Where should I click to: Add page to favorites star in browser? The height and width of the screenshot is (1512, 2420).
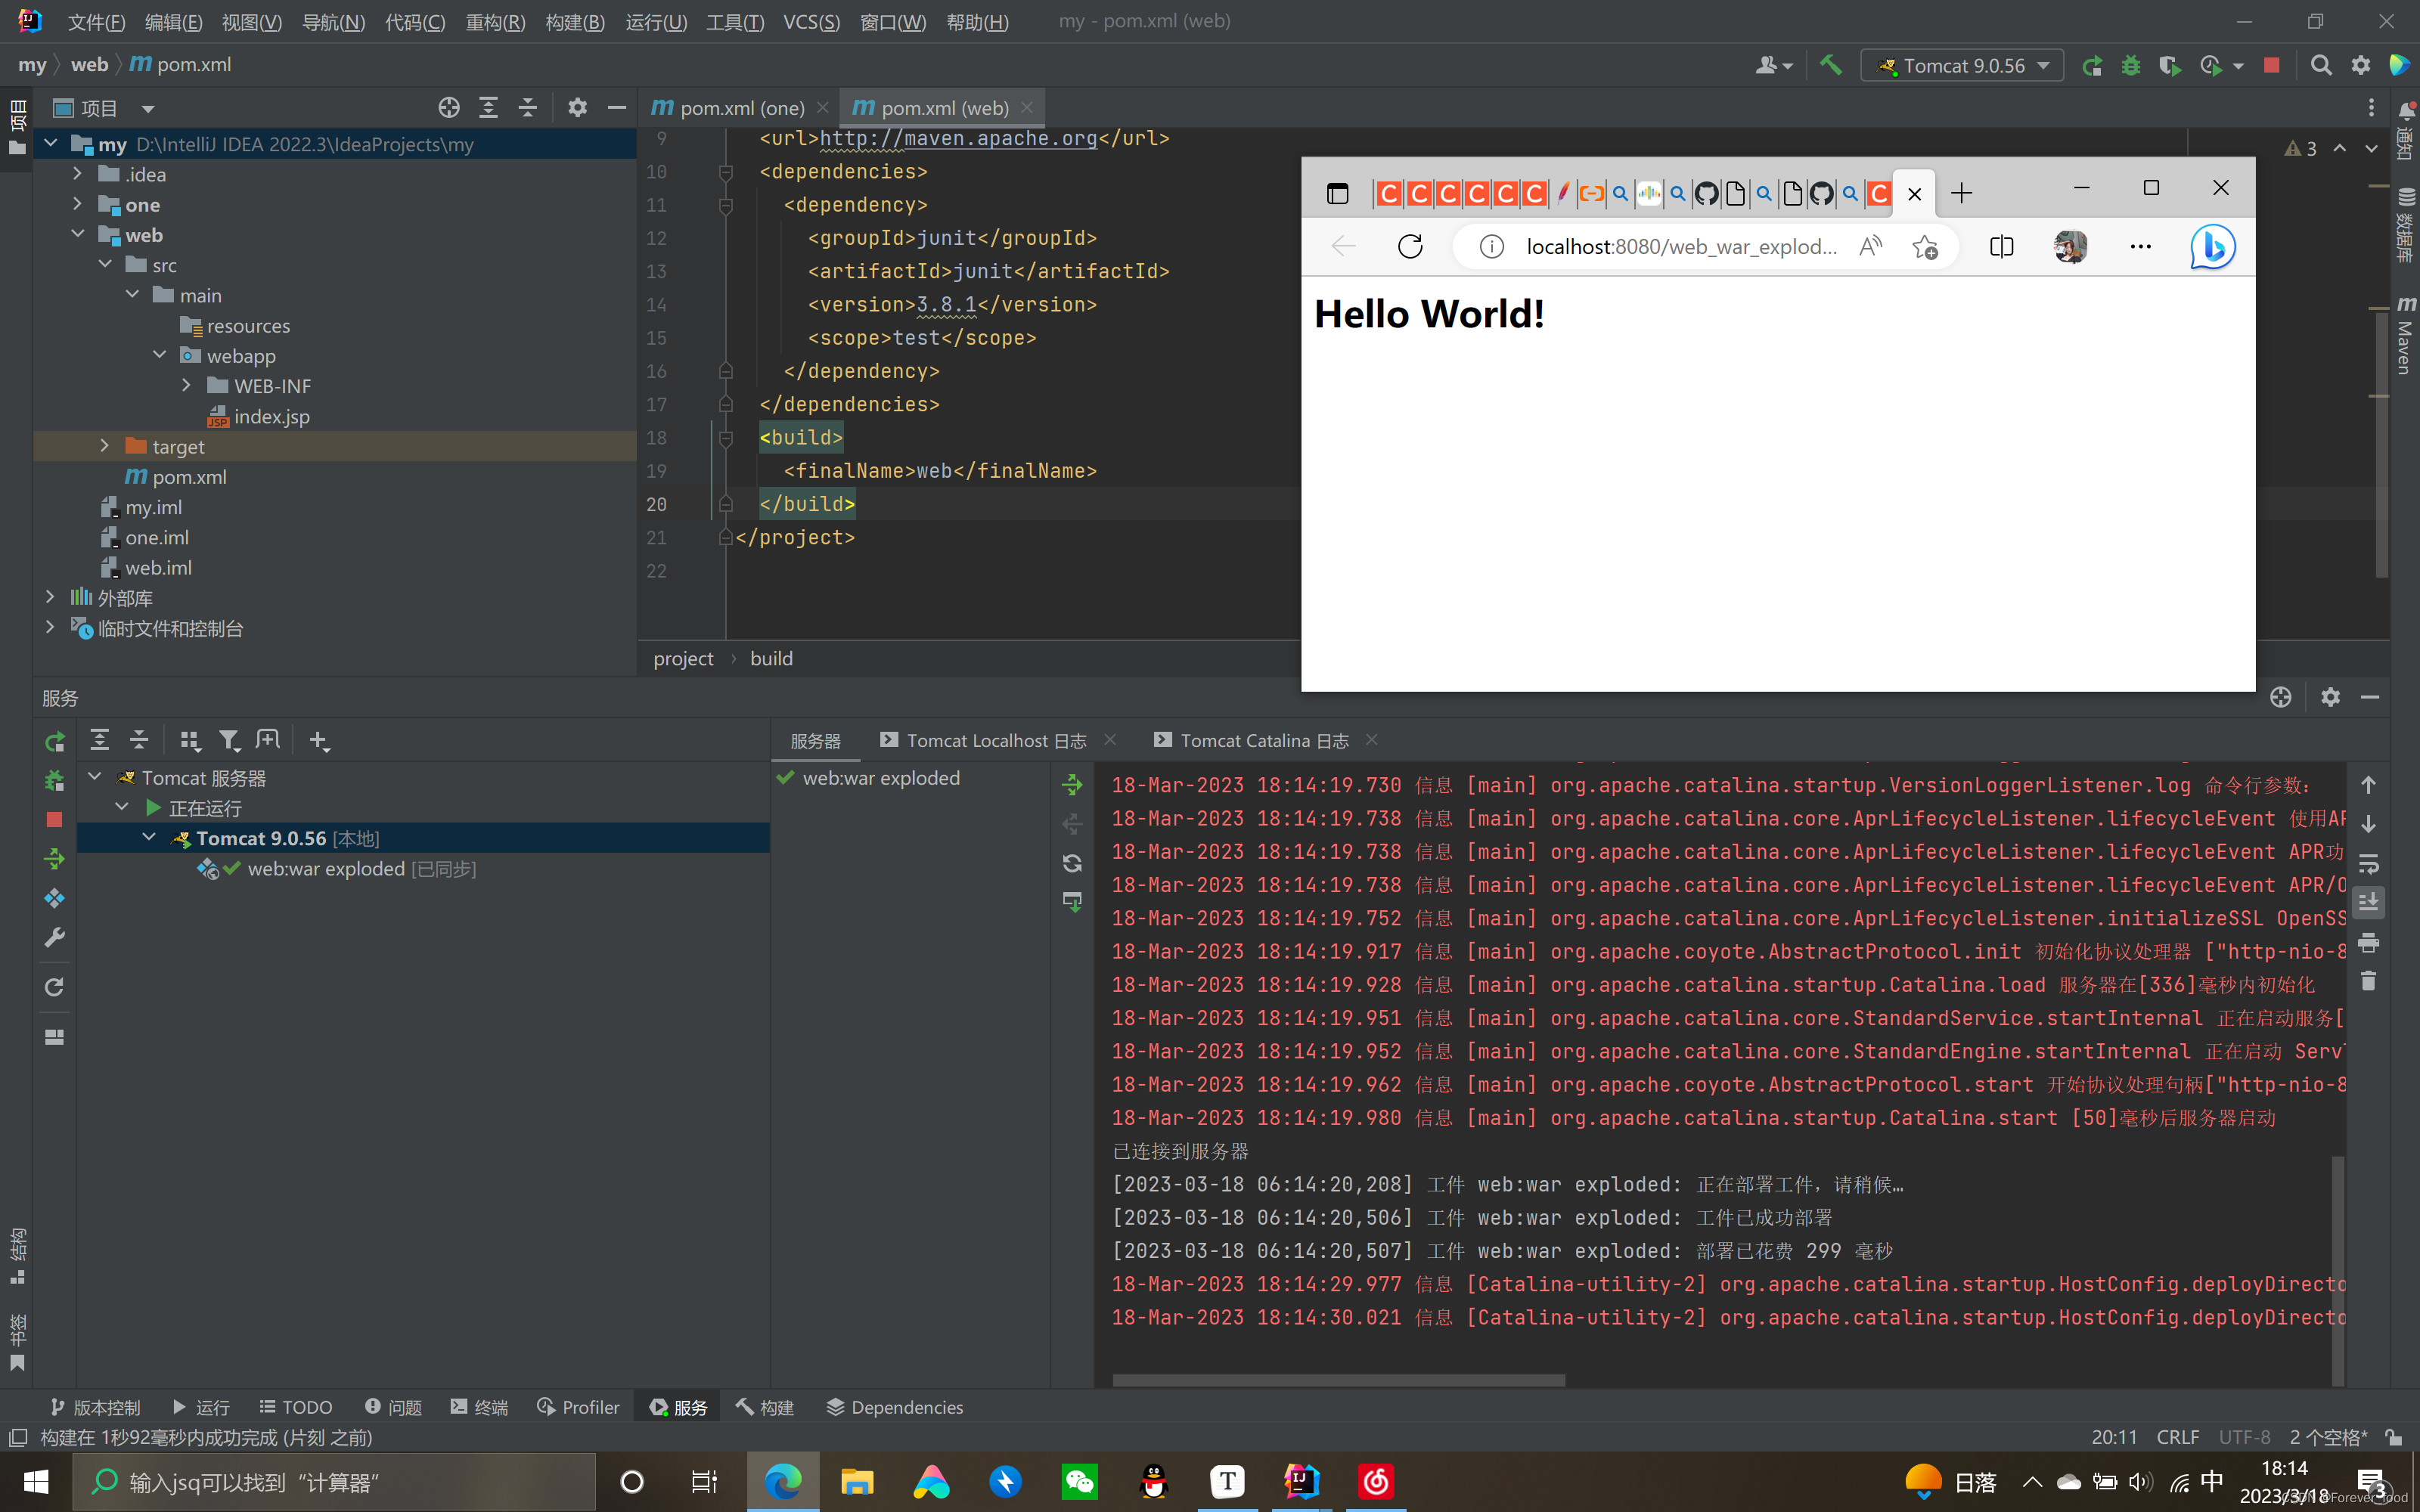click(x=1924, y=247)
